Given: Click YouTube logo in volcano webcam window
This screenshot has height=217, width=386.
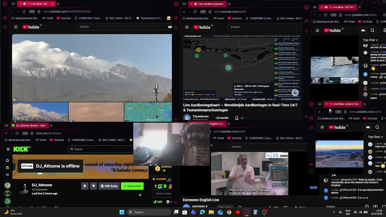Looking at the screenshot, I should [31, 27].
